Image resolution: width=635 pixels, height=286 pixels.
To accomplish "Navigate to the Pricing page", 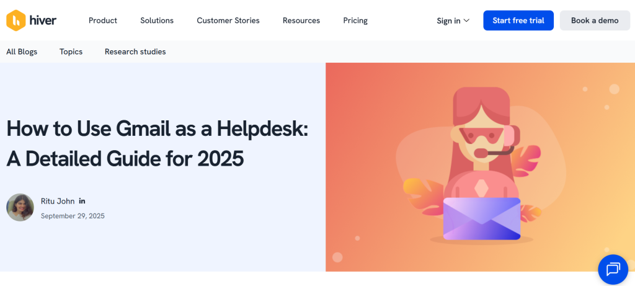I will pyautogui.click(x=355, y=20).
